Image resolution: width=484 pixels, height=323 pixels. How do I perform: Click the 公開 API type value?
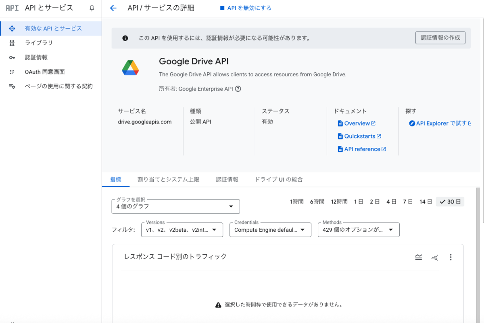pos(200,122)
